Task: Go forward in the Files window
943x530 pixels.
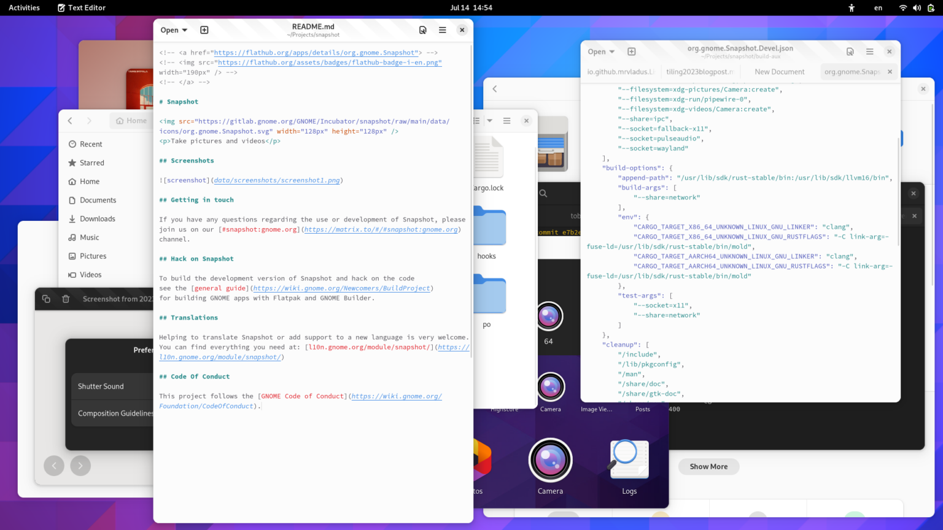Action: pos(89,121)
